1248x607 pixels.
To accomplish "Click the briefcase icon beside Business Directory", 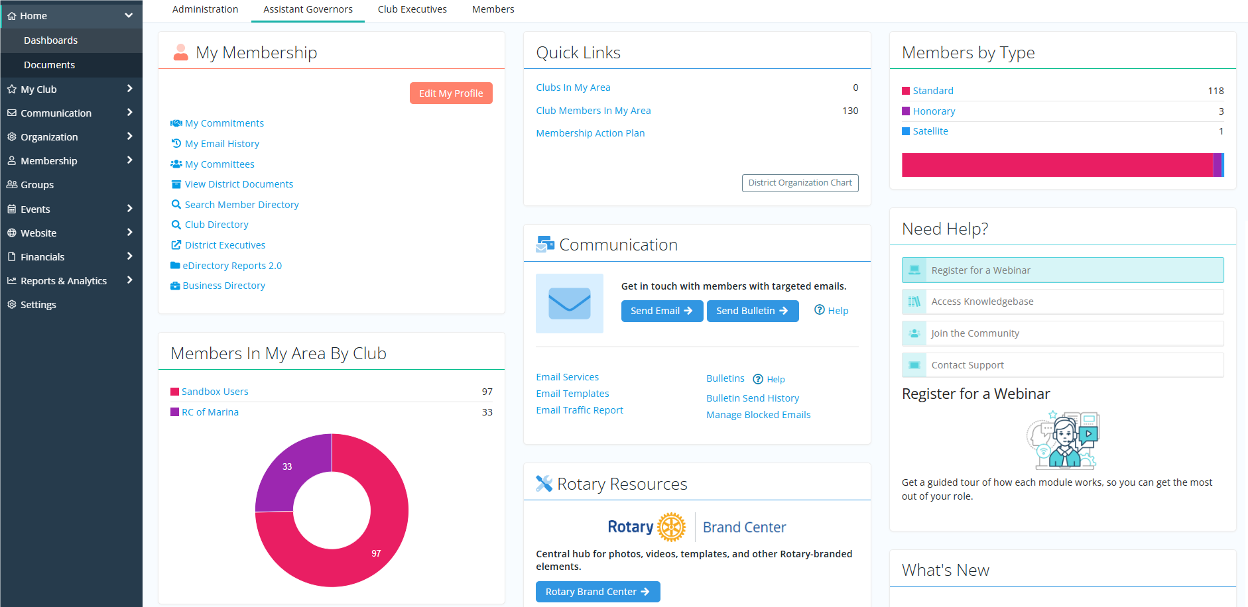I will (x=175, y=286).
